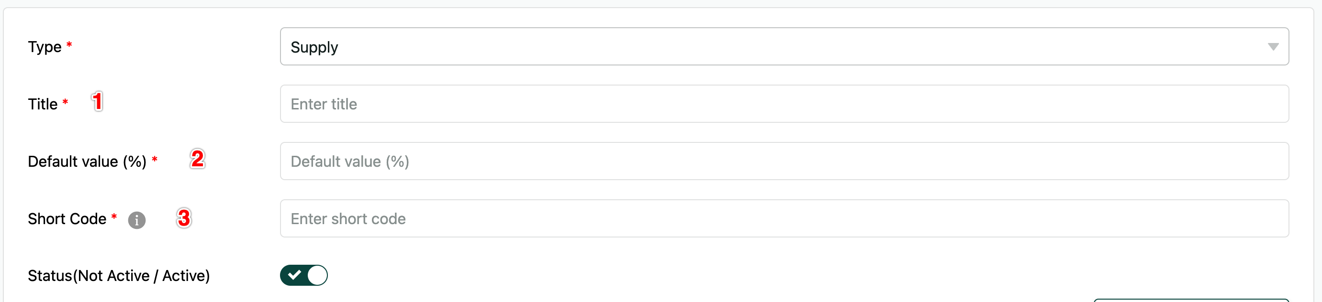This screenshot has width=1322, height=302.
Task: Focus the Default value (%) input box
Action: point(783,162)
